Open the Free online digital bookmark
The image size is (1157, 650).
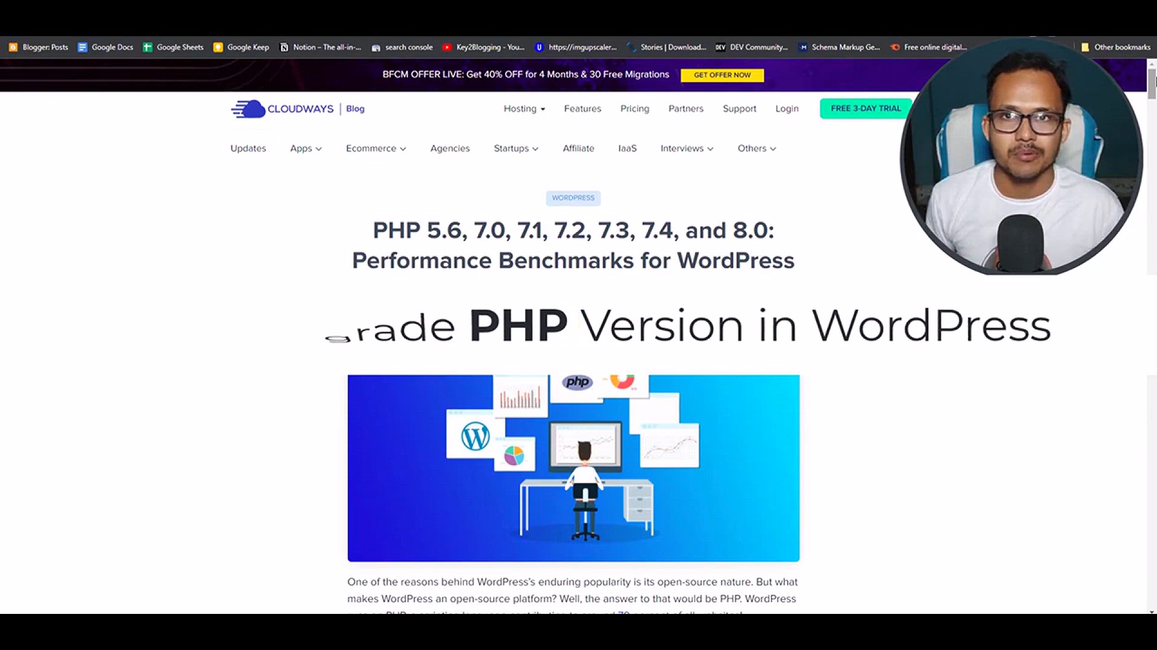[929, 47]
